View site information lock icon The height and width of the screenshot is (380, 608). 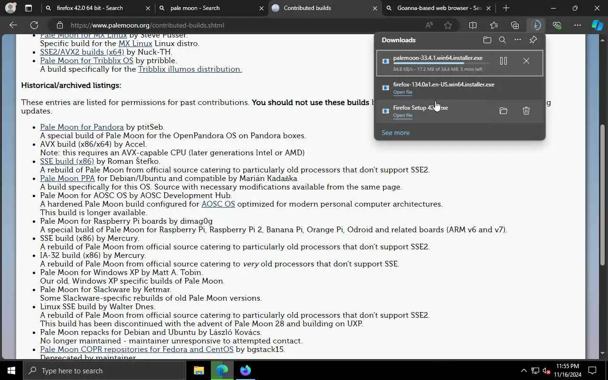pyautogui.click(x=59, y=25)
